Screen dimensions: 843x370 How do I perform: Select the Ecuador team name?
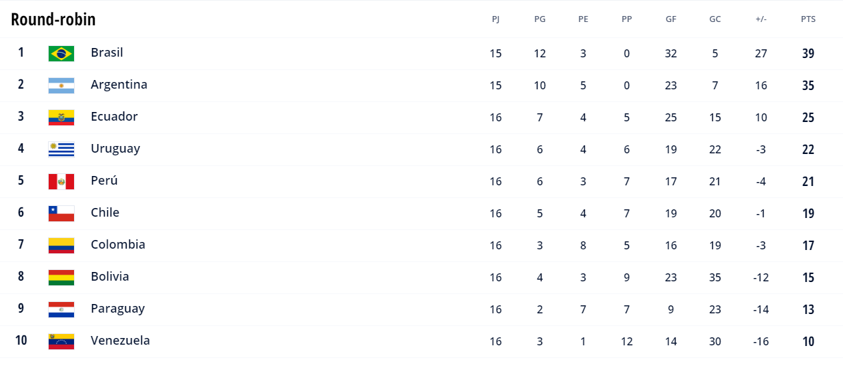pyautogui.click(x=114, y=117)
